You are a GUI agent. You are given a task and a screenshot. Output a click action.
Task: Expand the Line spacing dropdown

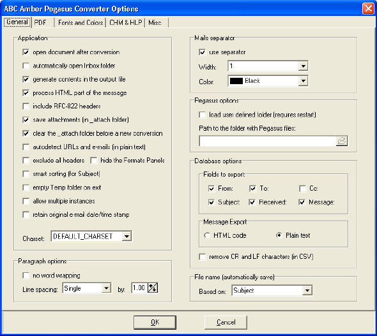(106, 288)
